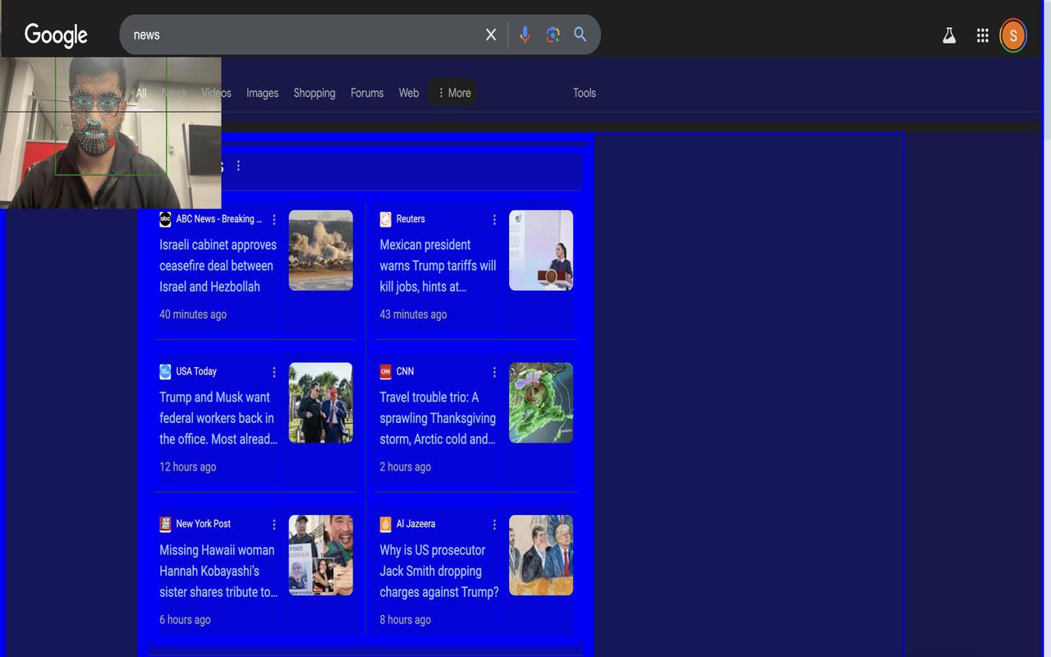Open options menu for Reuters story

pyautogui.click(x=494, y=219)
